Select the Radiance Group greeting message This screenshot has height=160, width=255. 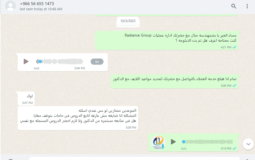tap(167, 40)
